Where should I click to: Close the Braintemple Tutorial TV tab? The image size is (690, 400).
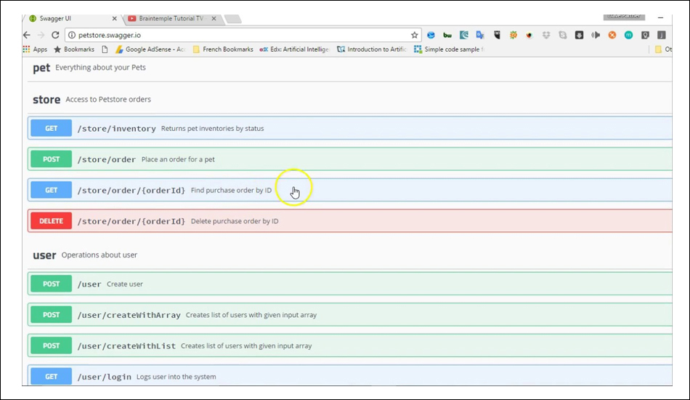point(214,18)
